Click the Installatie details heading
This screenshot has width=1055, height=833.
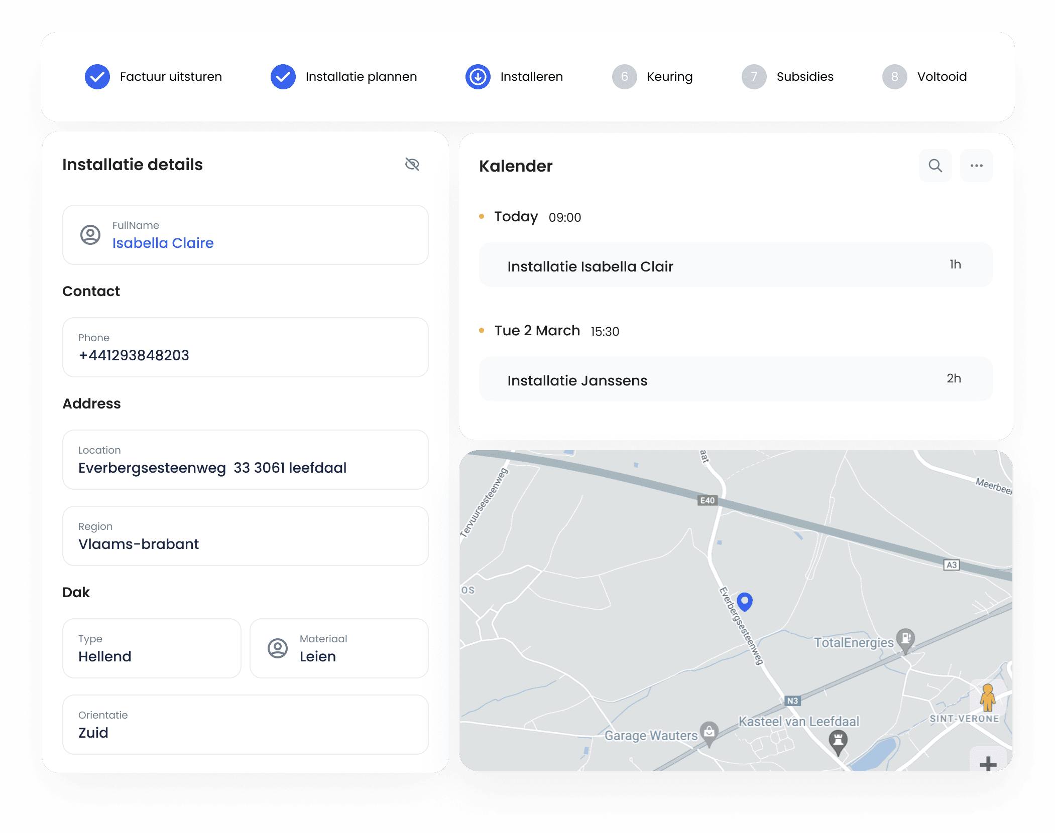133,165
